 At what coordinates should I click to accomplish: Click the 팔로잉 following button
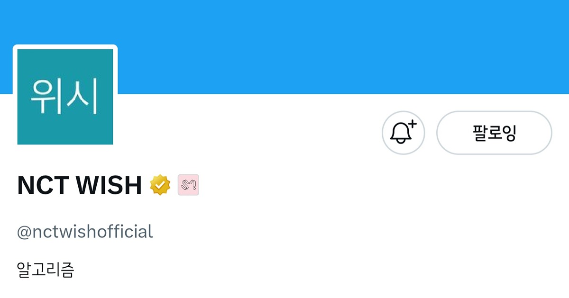494,133
